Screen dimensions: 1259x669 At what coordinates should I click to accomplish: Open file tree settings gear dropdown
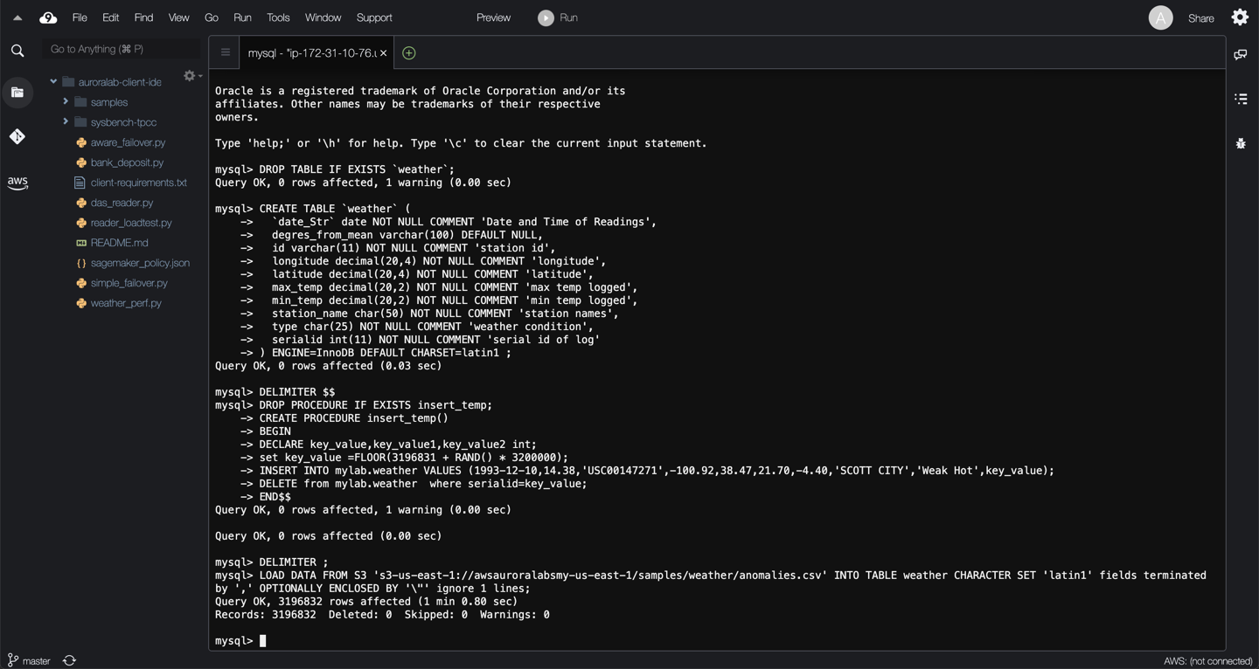click(191, 76)
